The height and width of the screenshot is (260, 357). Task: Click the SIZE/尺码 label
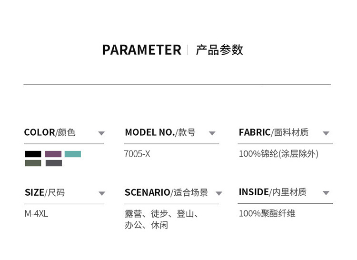pyautogui.click(x=45, y=192)
